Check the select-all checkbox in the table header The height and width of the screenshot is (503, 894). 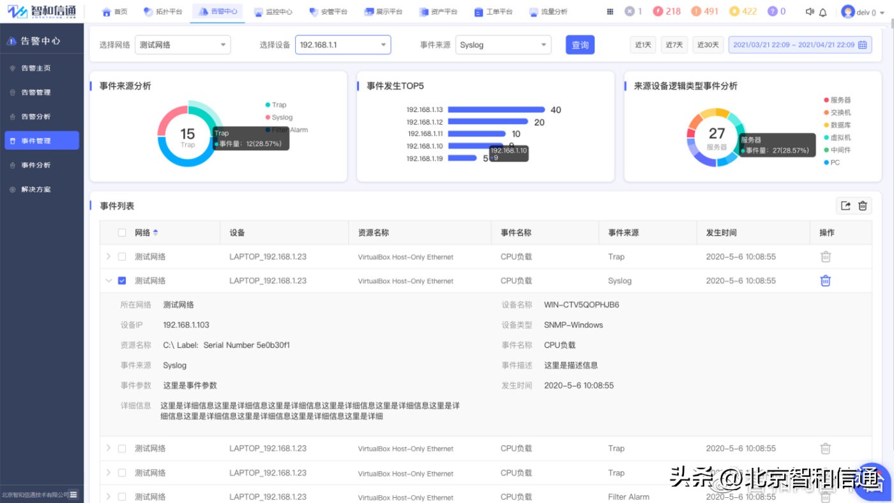121,232
